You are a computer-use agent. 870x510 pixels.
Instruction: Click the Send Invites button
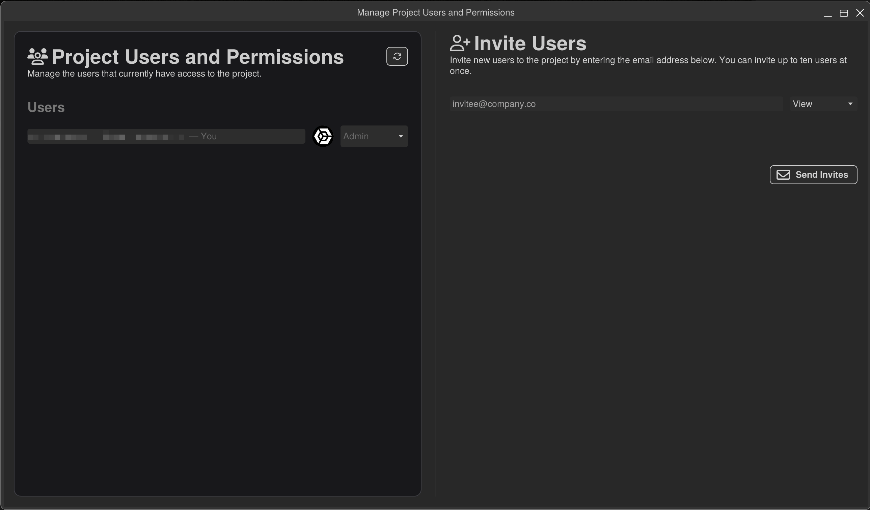point(813,174)
